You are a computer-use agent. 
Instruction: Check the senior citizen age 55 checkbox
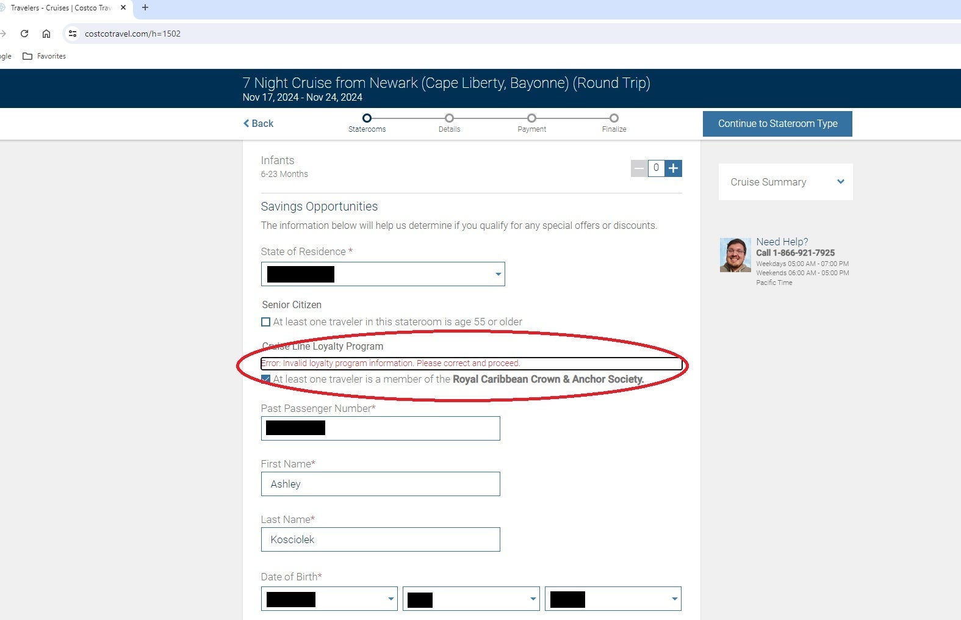click(265, 322)
